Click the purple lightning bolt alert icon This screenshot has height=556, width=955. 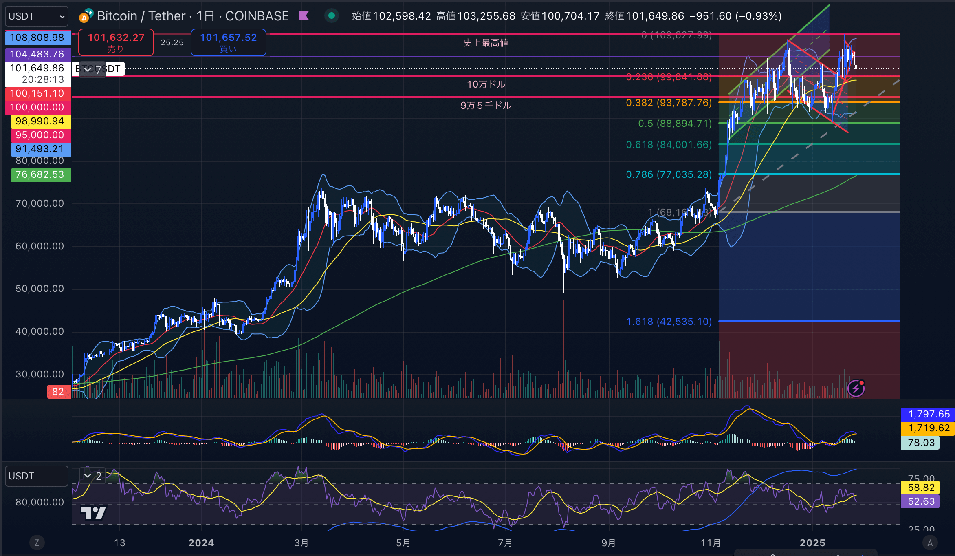point(856,388)
